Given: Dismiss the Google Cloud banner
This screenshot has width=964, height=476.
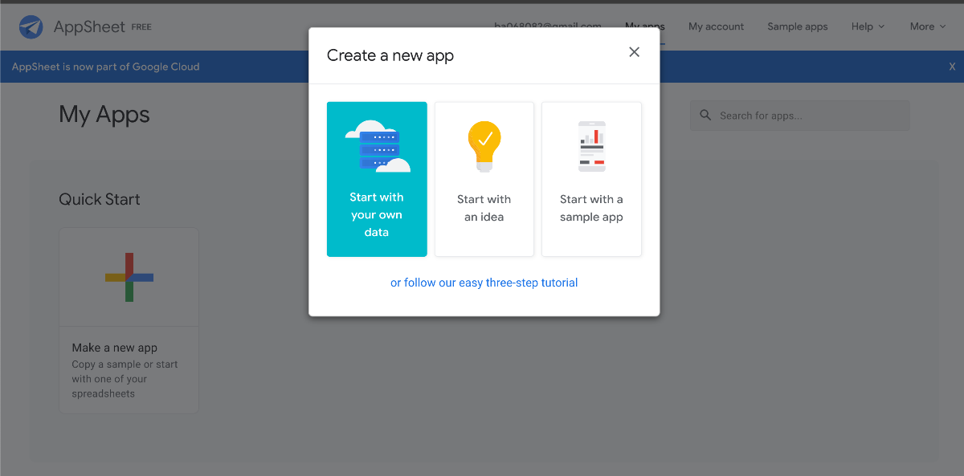Looking at the screenshot, I should click(x=952, y=67).
